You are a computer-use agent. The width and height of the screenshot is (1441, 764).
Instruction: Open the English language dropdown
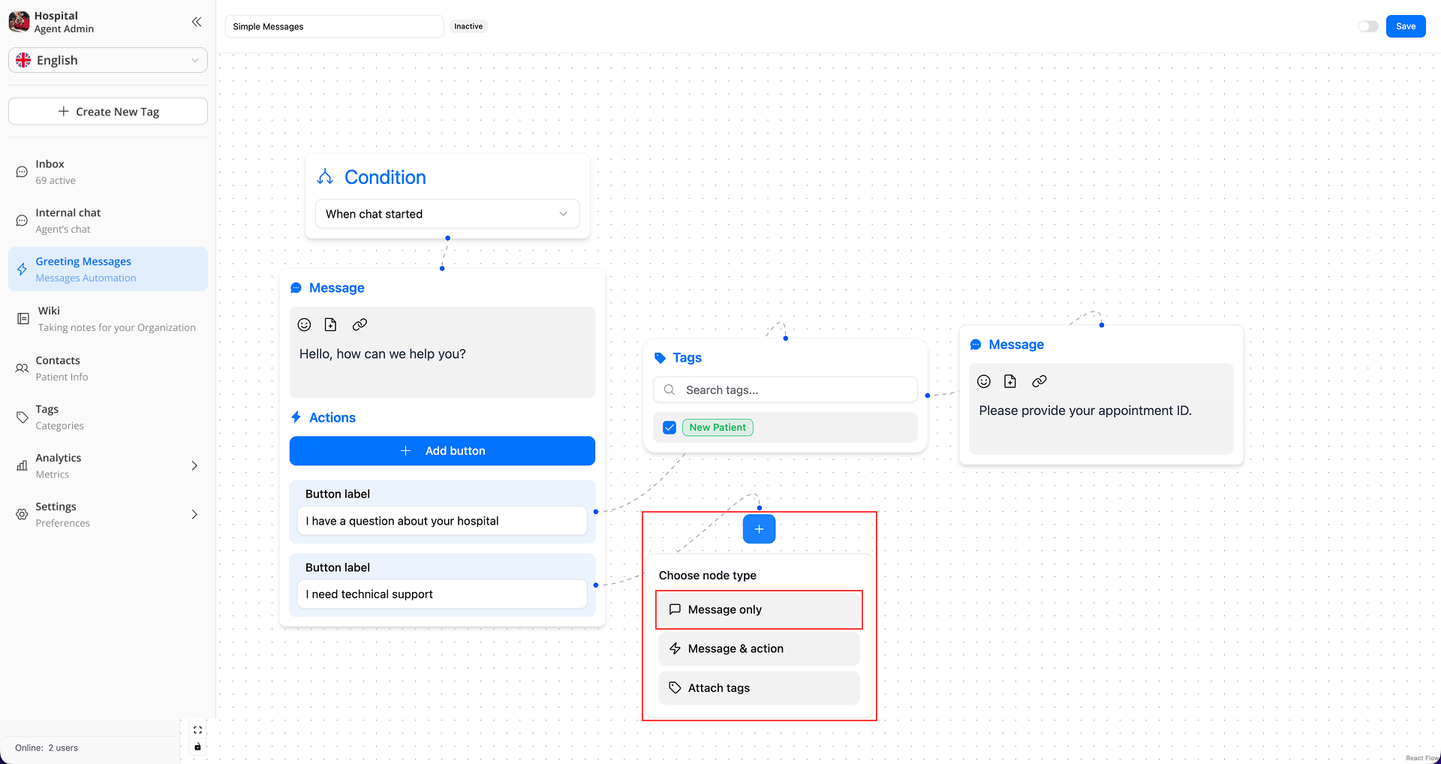coord(108,60)
